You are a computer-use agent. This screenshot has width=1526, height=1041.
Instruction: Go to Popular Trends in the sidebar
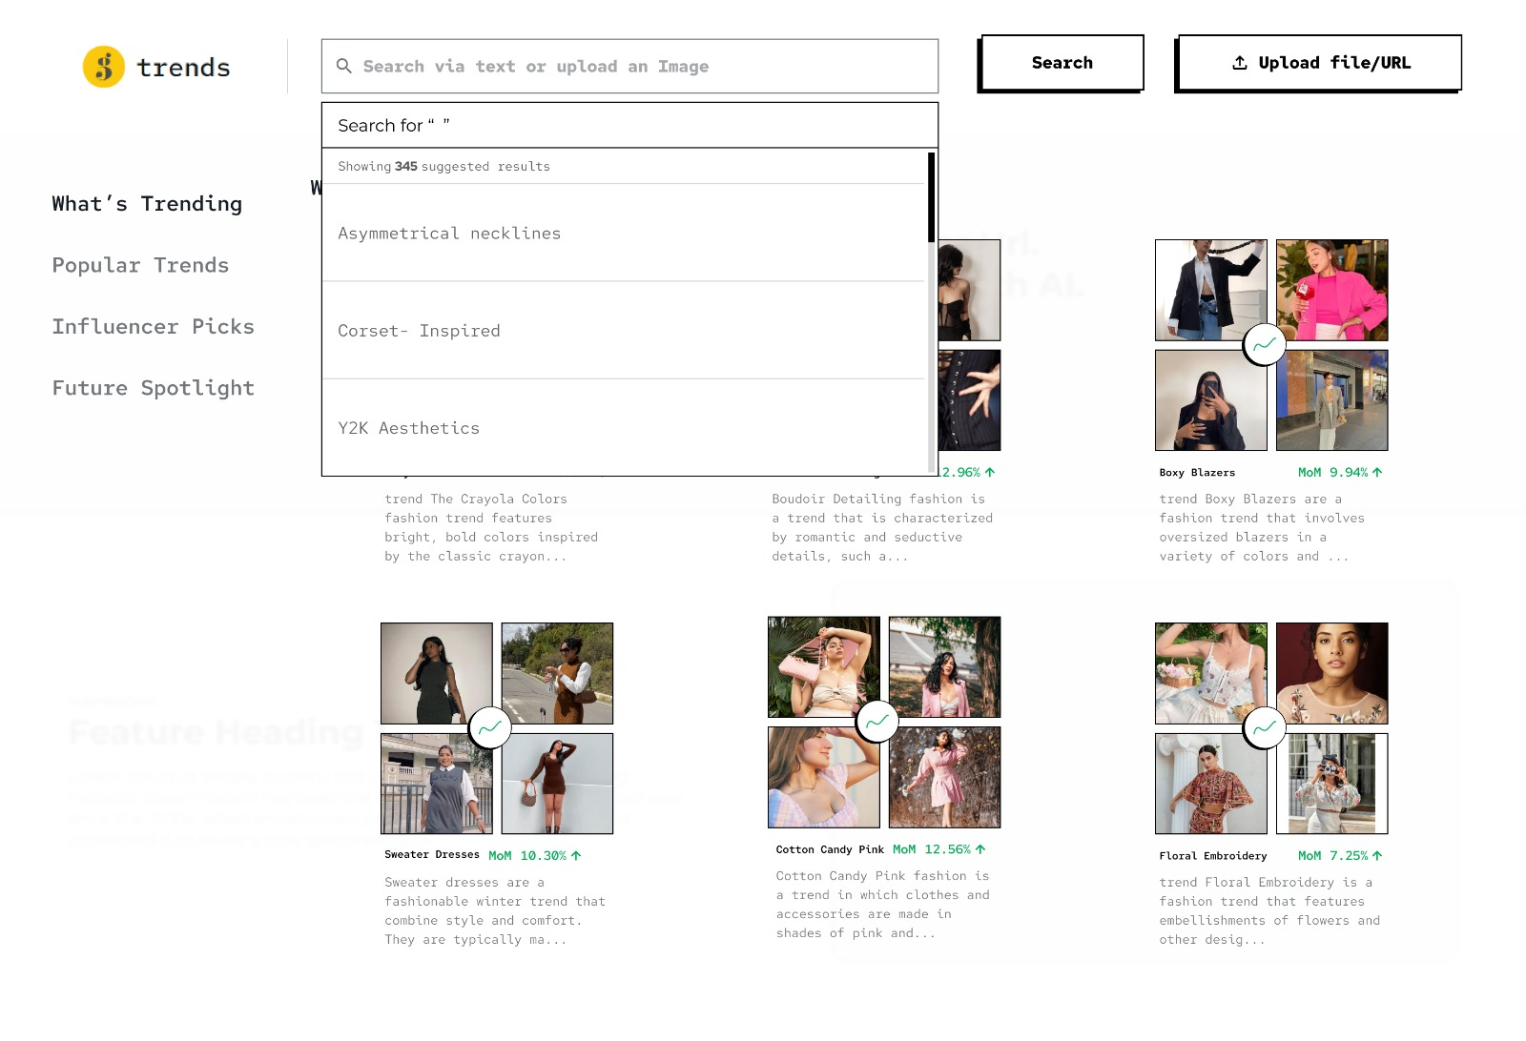(x=140, y=265)
